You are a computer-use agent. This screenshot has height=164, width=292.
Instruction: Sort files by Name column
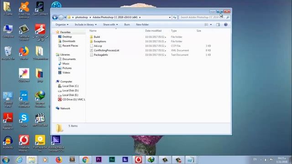[x=93, y=31]
